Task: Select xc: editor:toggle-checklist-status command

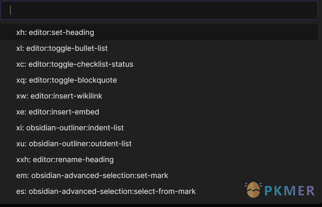Action: coord(159,64)
